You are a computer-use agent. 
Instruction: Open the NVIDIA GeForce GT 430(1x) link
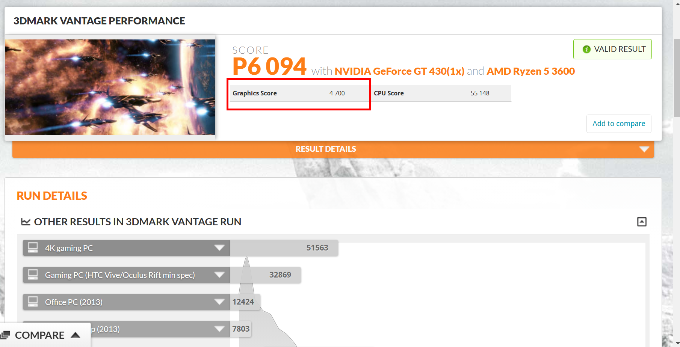click(399, 71)
